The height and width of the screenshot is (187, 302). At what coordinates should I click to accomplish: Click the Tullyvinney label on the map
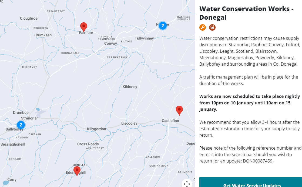[x=144, y=38]
